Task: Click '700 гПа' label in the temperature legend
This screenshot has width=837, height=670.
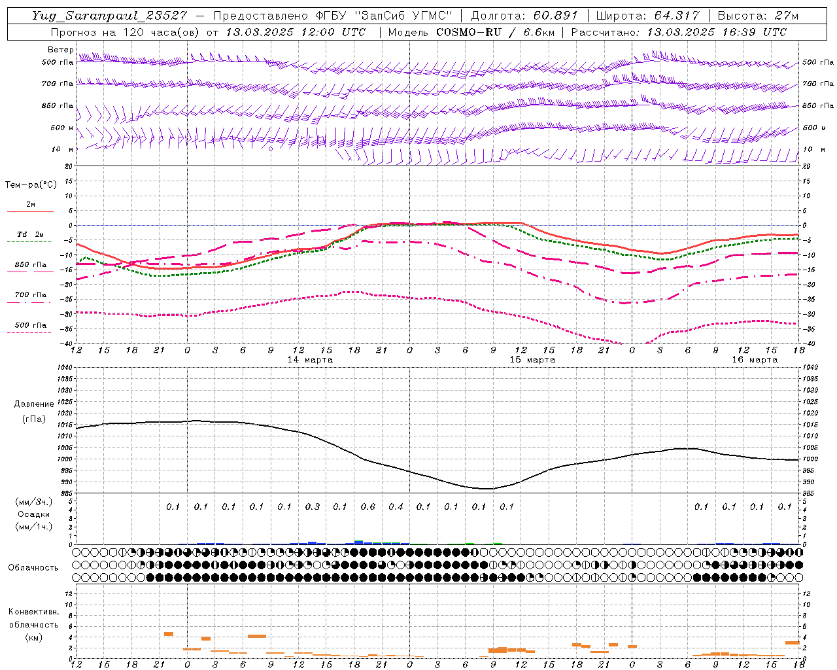Action: point(31,295)
